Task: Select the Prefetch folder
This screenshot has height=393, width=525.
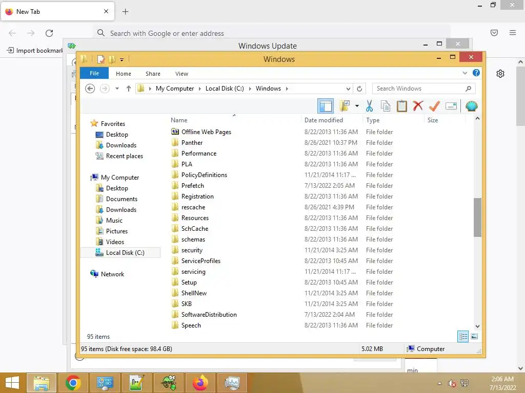Action: (x=192, y=185)
